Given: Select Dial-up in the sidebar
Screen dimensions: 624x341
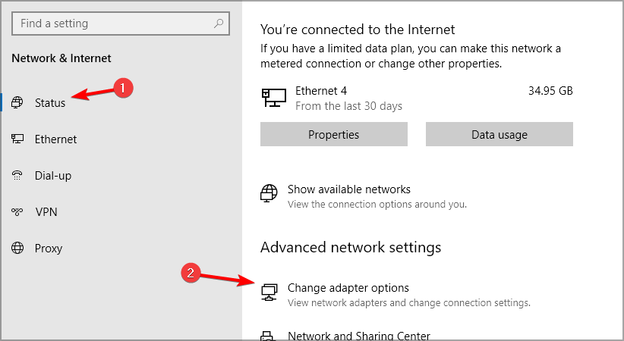Looking at the screenshot, I should click(53, 176).
